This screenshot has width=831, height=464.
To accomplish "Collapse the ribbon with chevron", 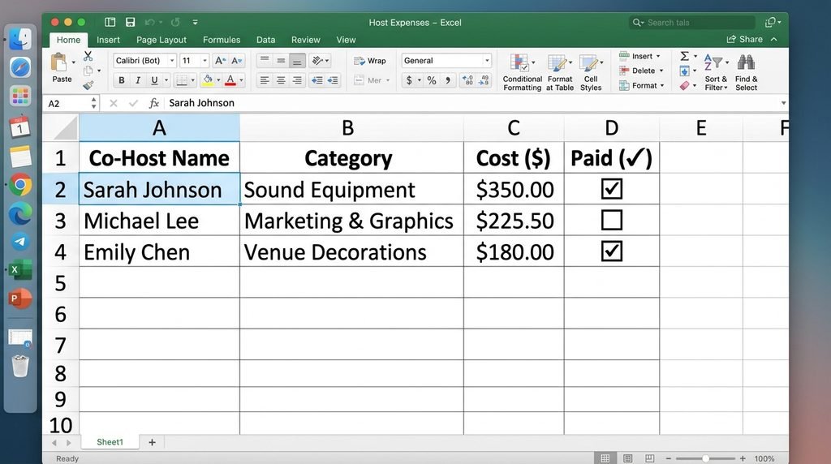I will click(x=774, y=39).
